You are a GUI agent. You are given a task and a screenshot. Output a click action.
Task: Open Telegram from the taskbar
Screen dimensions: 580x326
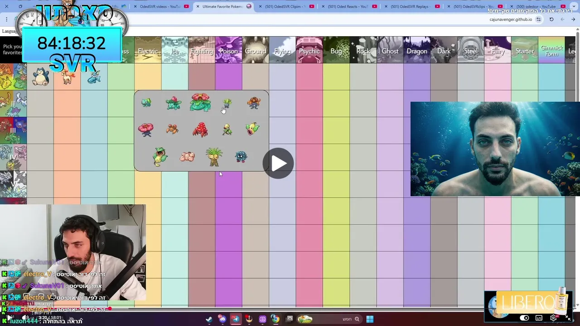pyautogui.click(x=235, y=319)
